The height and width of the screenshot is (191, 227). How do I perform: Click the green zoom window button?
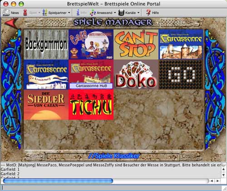click(x=21, y=4)
